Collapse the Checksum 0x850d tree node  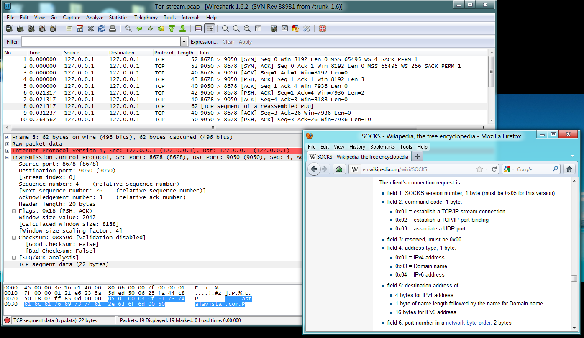[14, 238]
